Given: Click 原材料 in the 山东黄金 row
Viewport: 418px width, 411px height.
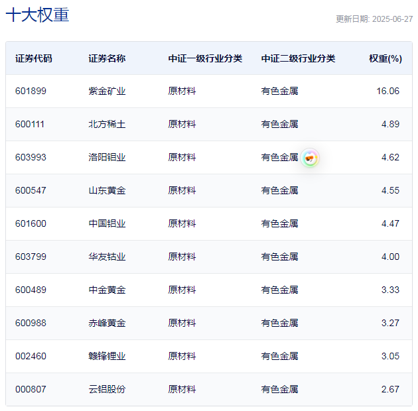Looking at the screenshot, I should point(182,190).
